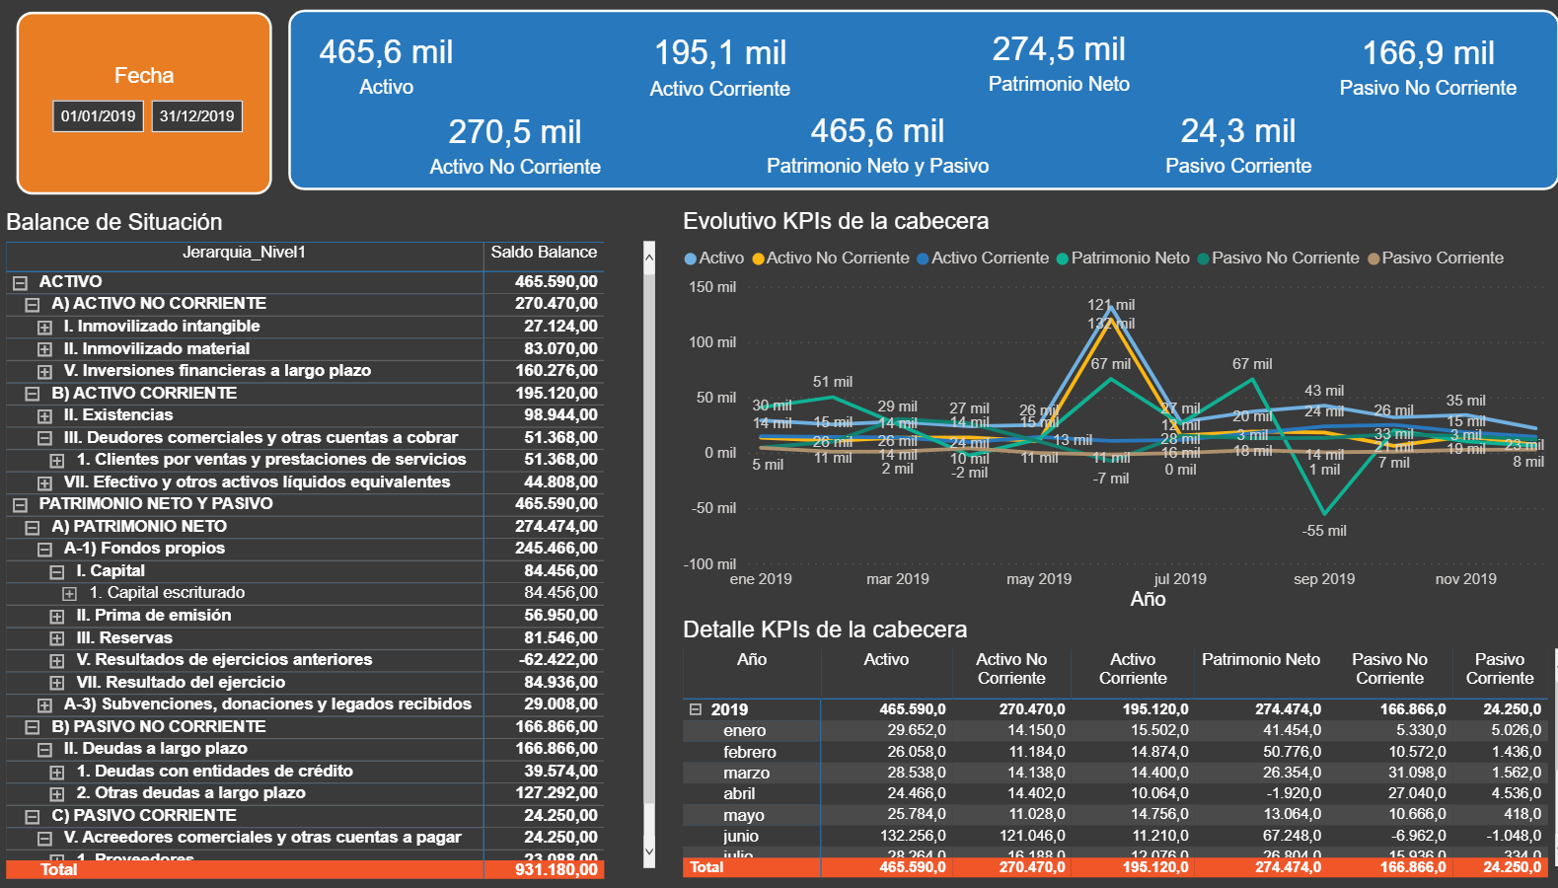Select the marzo row in detail table

click(x=1113, y=773)
